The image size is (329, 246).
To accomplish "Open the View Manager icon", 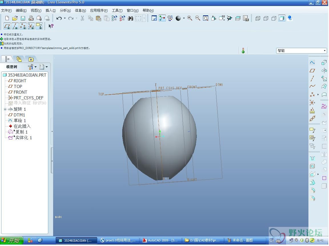I will click(x=246, y=19).
